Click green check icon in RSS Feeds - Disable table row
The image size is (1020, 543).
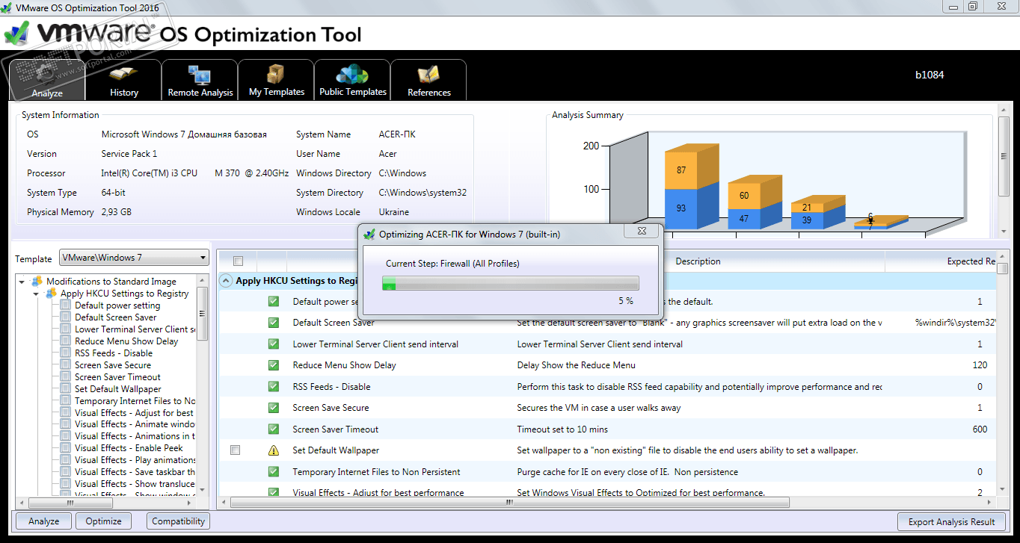click(274, 387)
